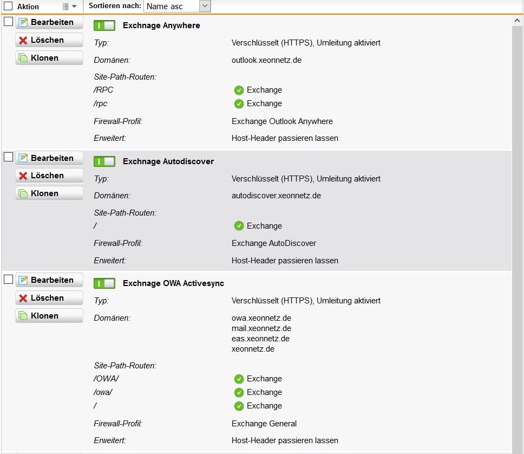Image resolution: width=524 pixels, height=454 pixels.
Task: Click the Klonen button for Exchnage Autodiscover
Action: (x=49, y=193)
